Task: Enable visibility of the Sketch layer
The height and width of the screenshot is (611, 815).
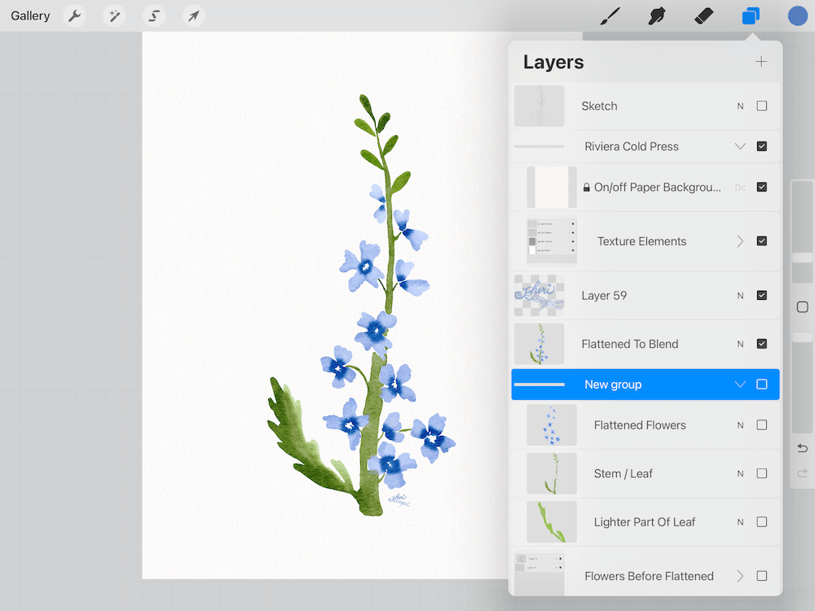Action: pos(762,105)
